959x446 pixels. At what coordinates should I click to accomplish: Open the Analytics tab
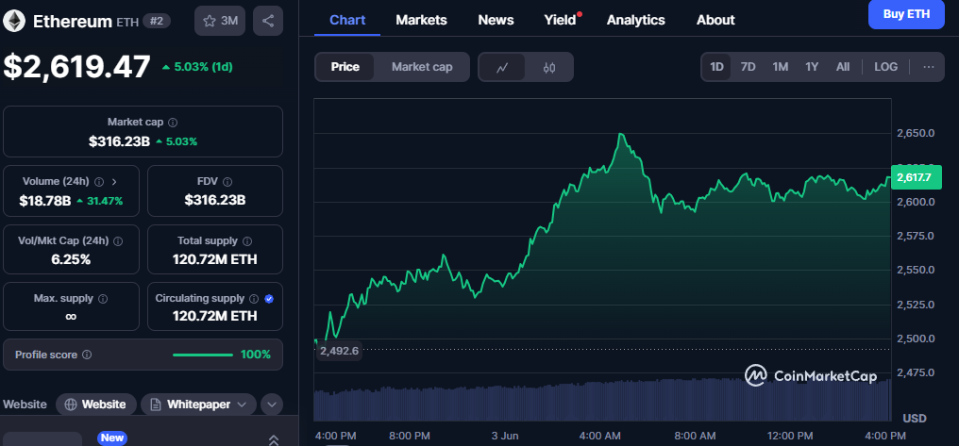[636, 20]
